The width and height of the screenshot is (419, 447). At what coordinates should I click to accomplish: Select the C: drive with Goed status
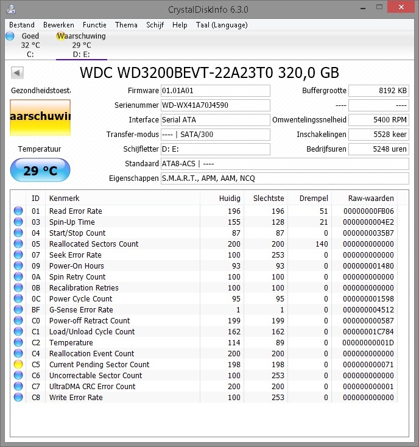coord(30,45)
